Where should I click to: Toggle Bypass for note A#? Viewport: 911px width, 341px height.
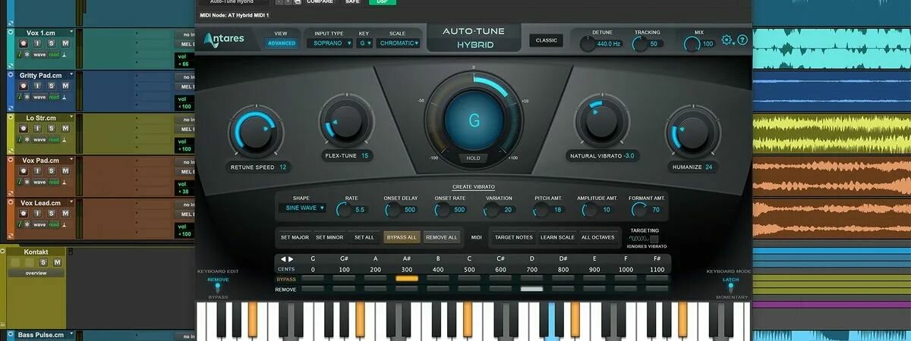[407, 278]
